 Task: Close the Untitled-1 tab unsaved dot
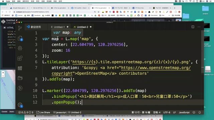pos(68,27)
